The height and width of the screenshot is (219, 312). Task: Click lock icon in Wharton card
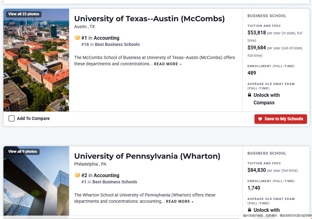point(250,210)
